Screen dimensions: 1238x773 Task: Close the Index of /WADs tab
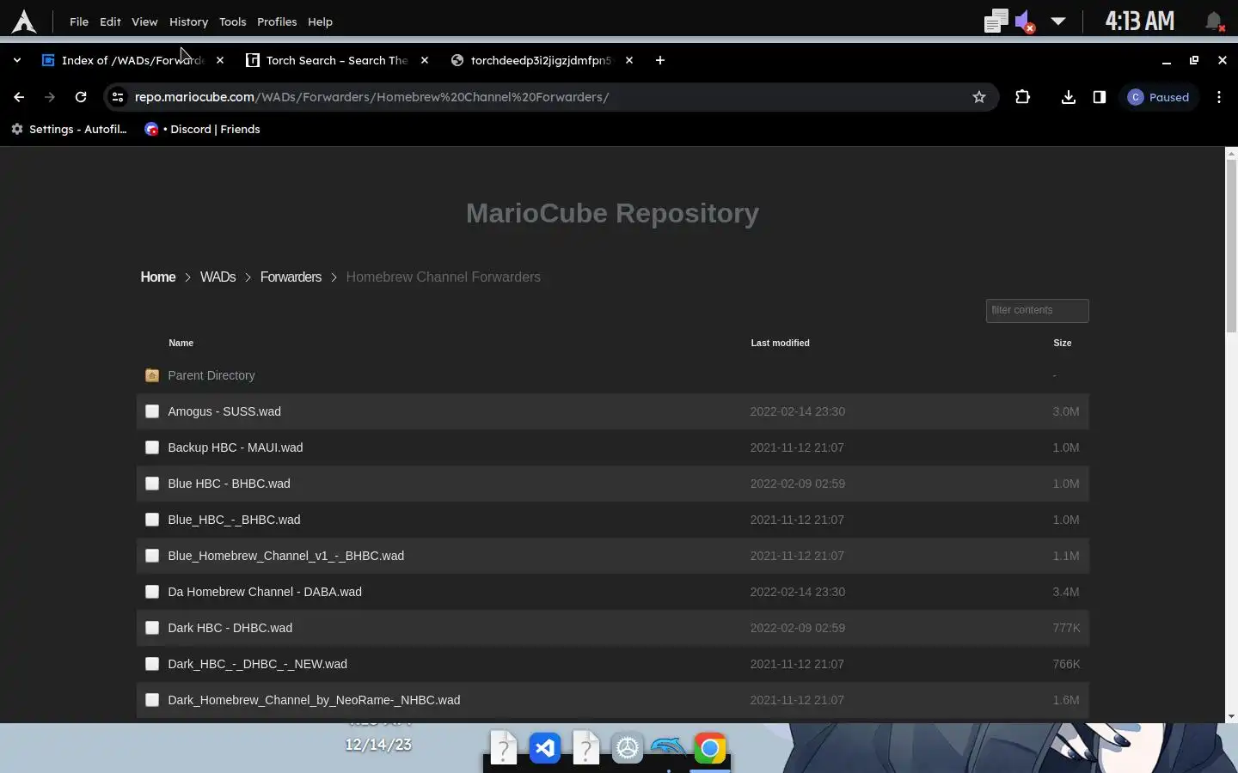(220, 60)
